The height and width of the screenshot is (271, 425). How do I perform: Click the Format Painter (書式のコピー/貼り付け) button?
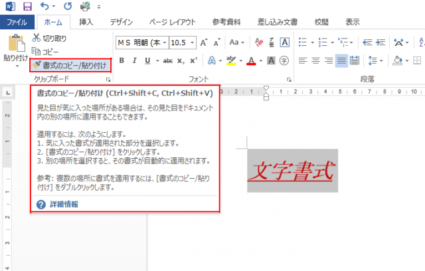point(70,64)
